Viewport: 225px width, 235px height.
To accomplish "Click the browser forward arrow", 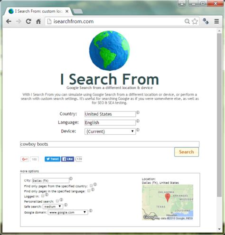I will click(19, 21).
